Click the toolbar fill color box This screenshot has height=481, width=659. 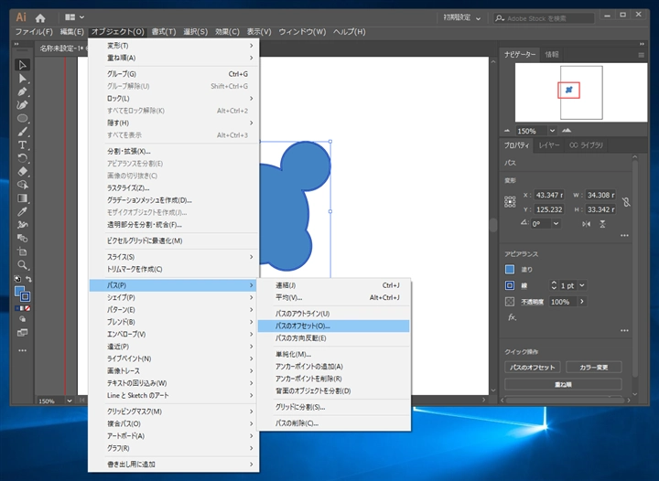(x=19, y=292)
